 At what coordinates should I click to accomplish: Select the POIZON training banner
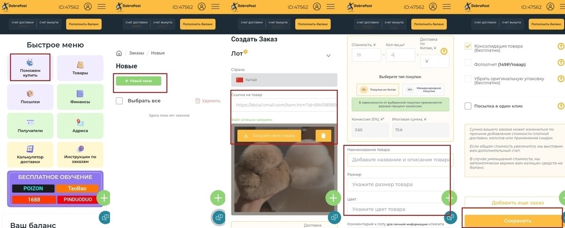click(33, 189)
